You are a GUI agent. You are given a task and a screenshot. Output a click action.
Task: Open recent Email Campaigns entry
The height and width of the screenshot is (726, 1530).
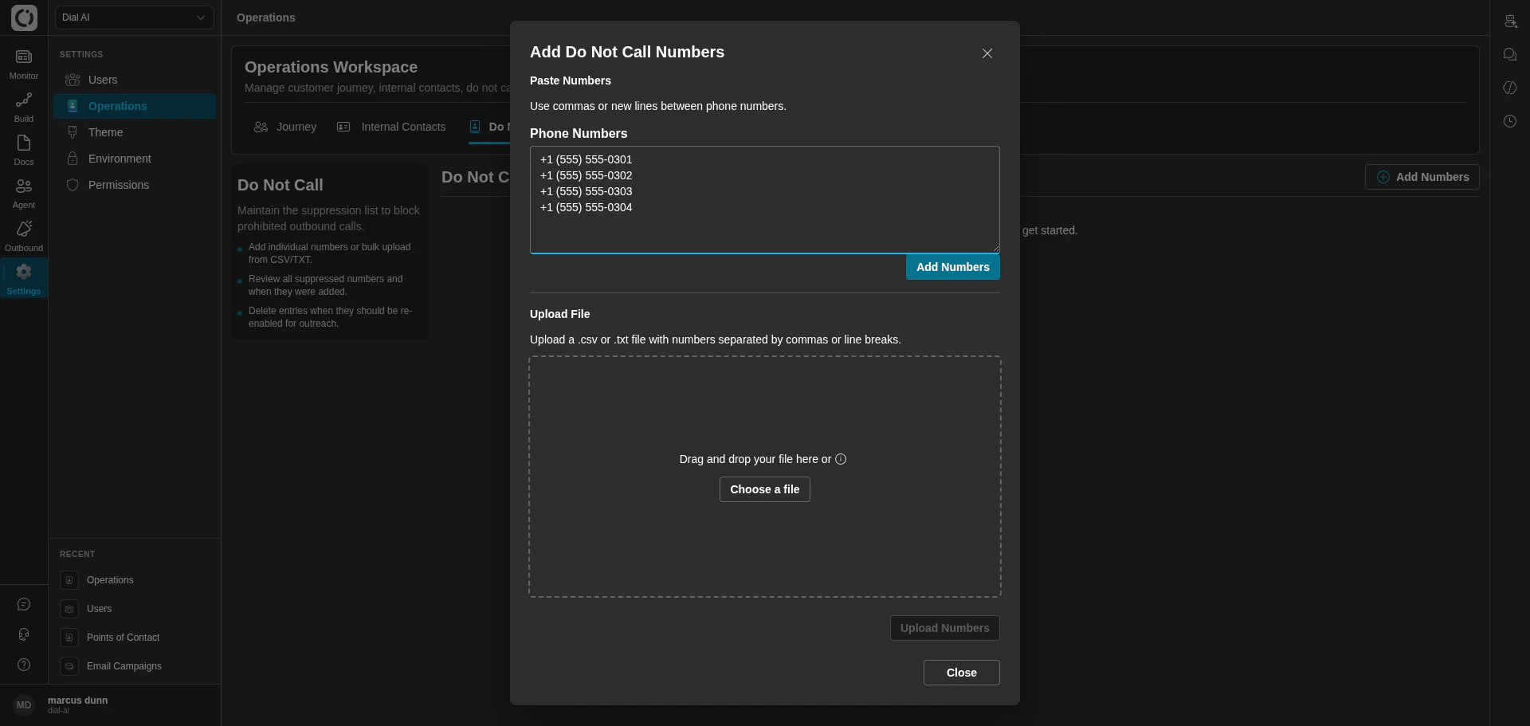point(135,666)
